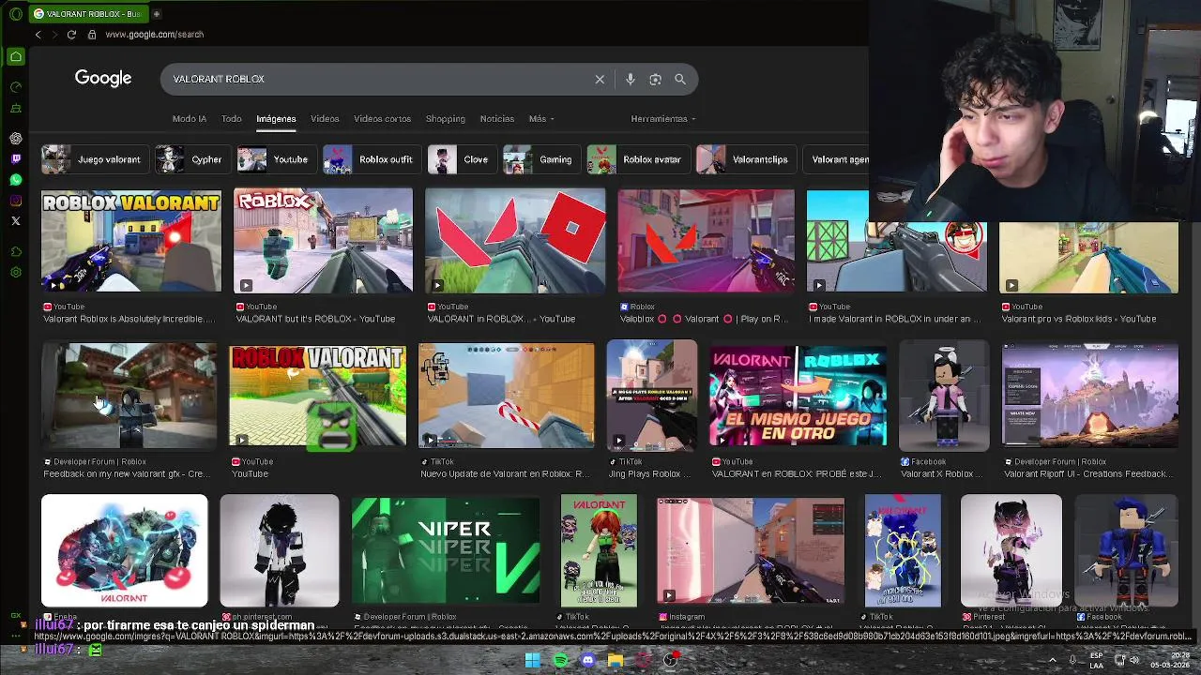Switch to the Todo tab
1201x675 pixels.
click(x=232, y=119)
